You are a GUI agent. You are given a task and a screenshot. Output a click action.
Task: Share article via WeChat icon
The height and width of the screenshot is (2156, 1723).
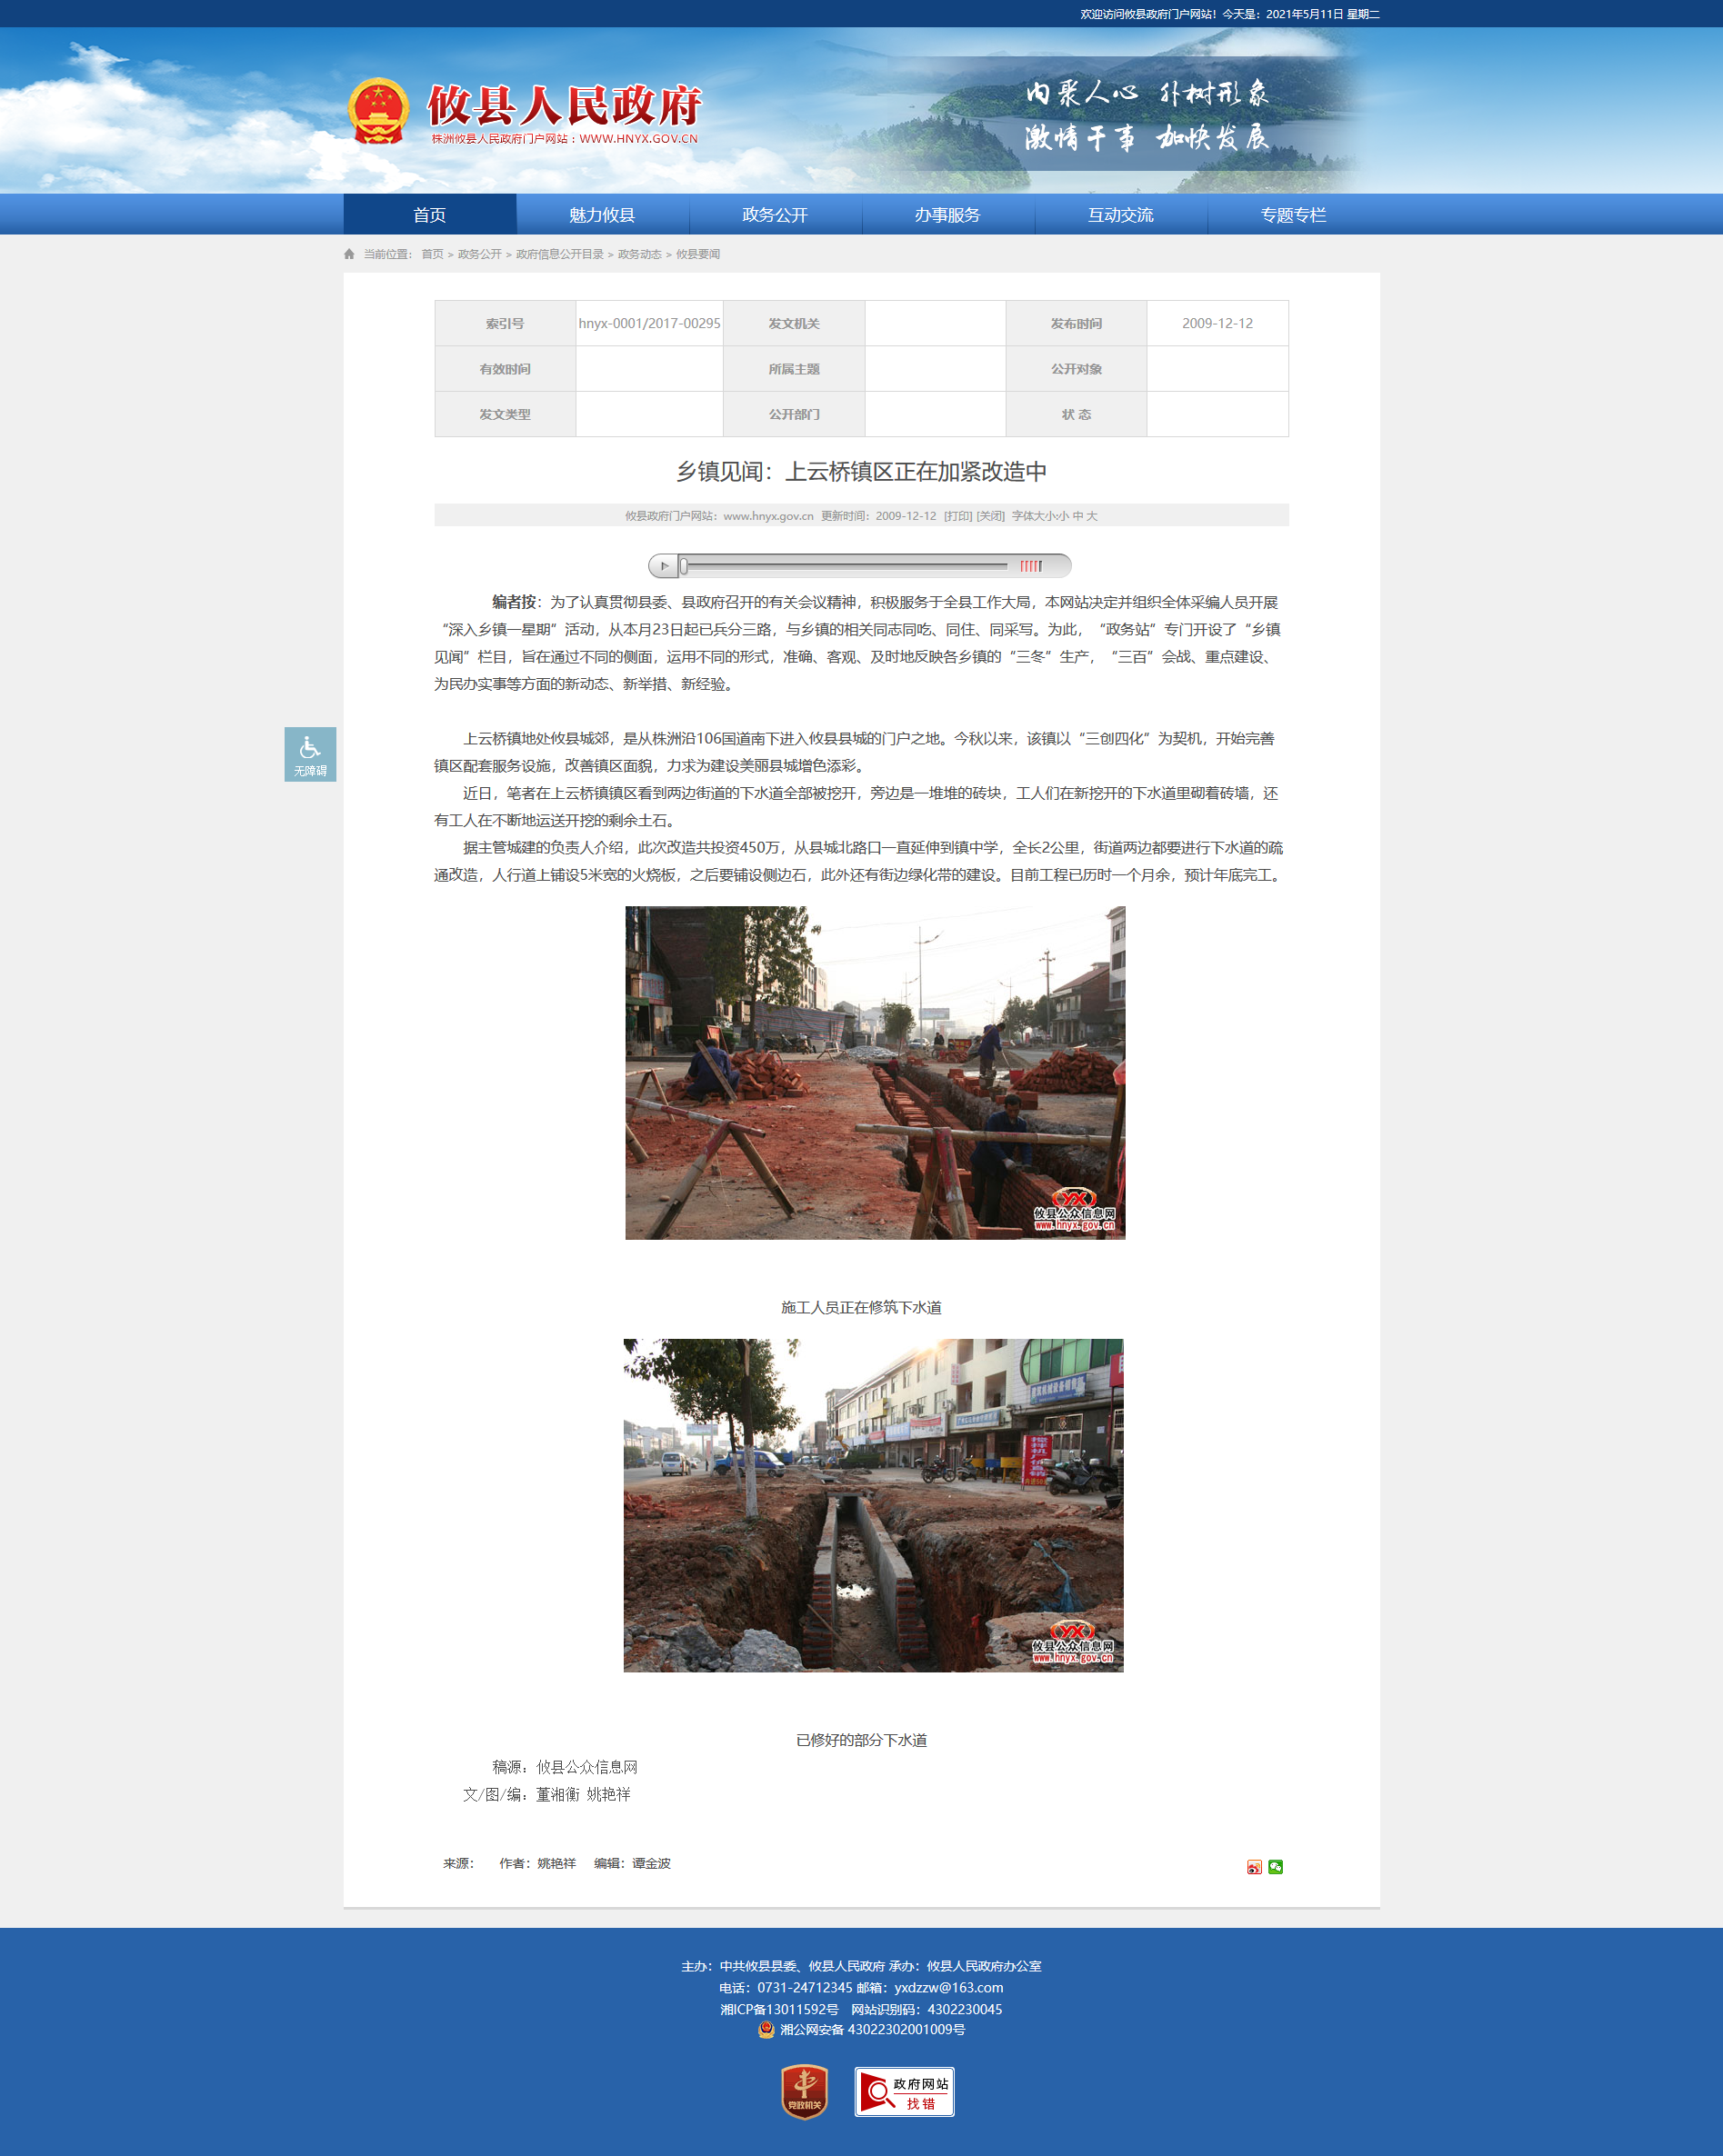(x=1276, y=1866)
